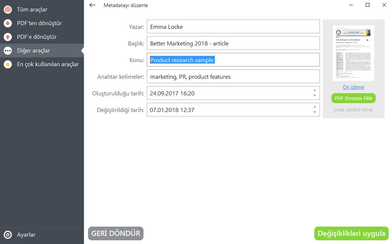Click the down-arrow icon for PDF'ten dönüştür
The image size is (392, 244).
pyautogui.click(x=7, y=23)
